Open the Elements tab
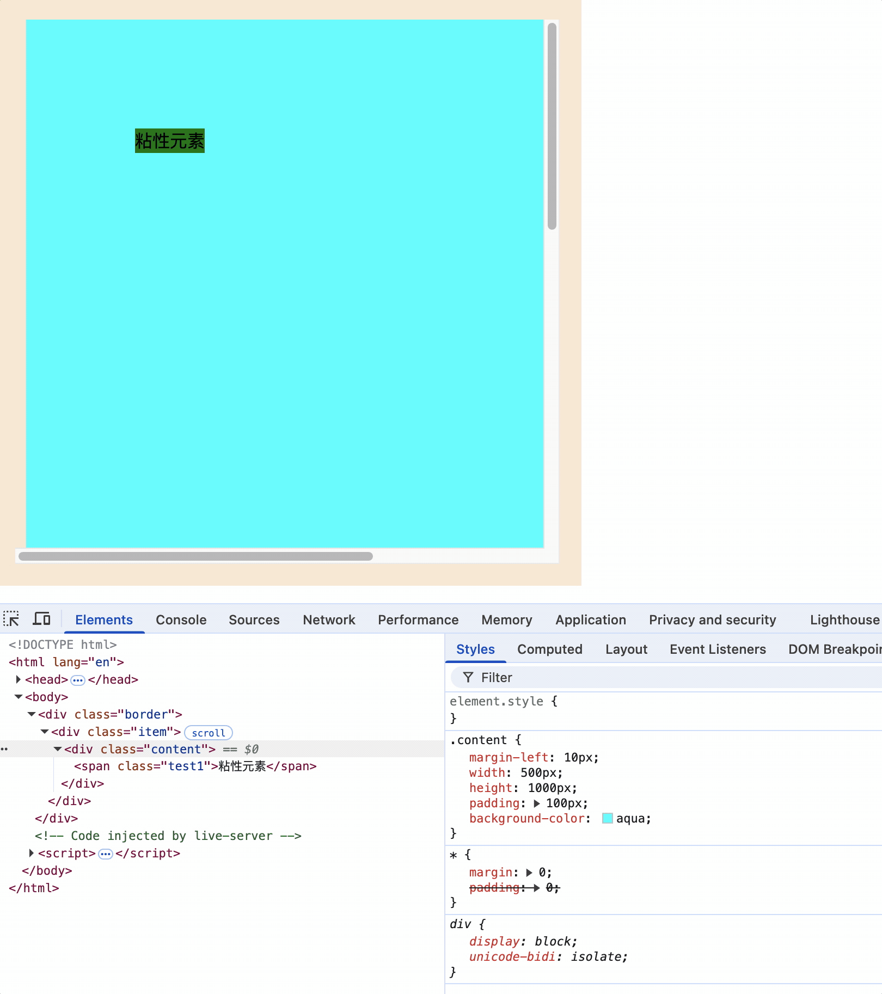The width and height of the screenshot is (882, 994). (x=104, y=619)
